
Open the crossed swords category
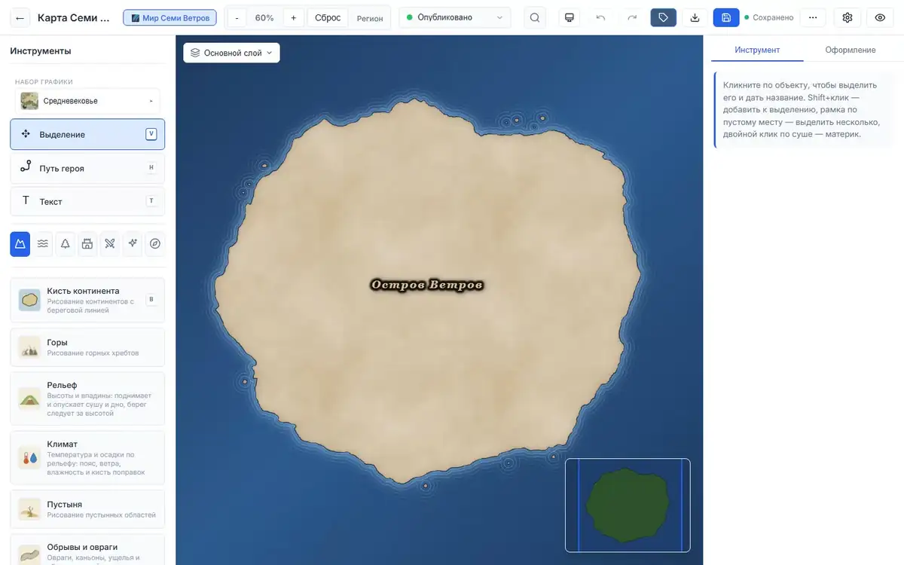pos(110,243)
